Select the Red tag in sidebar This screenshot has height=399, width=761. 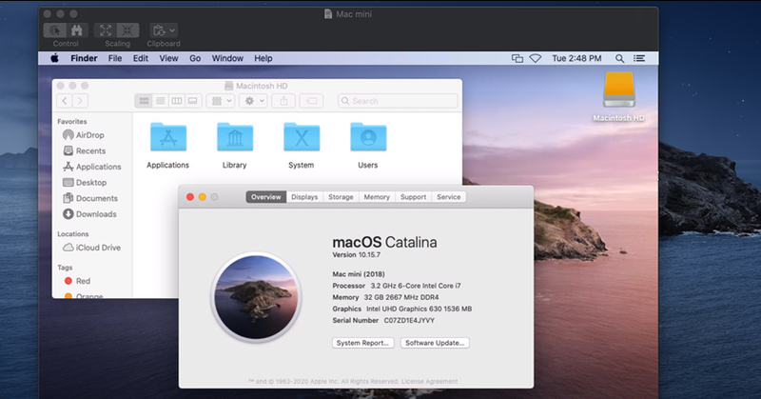pos(77,281)
